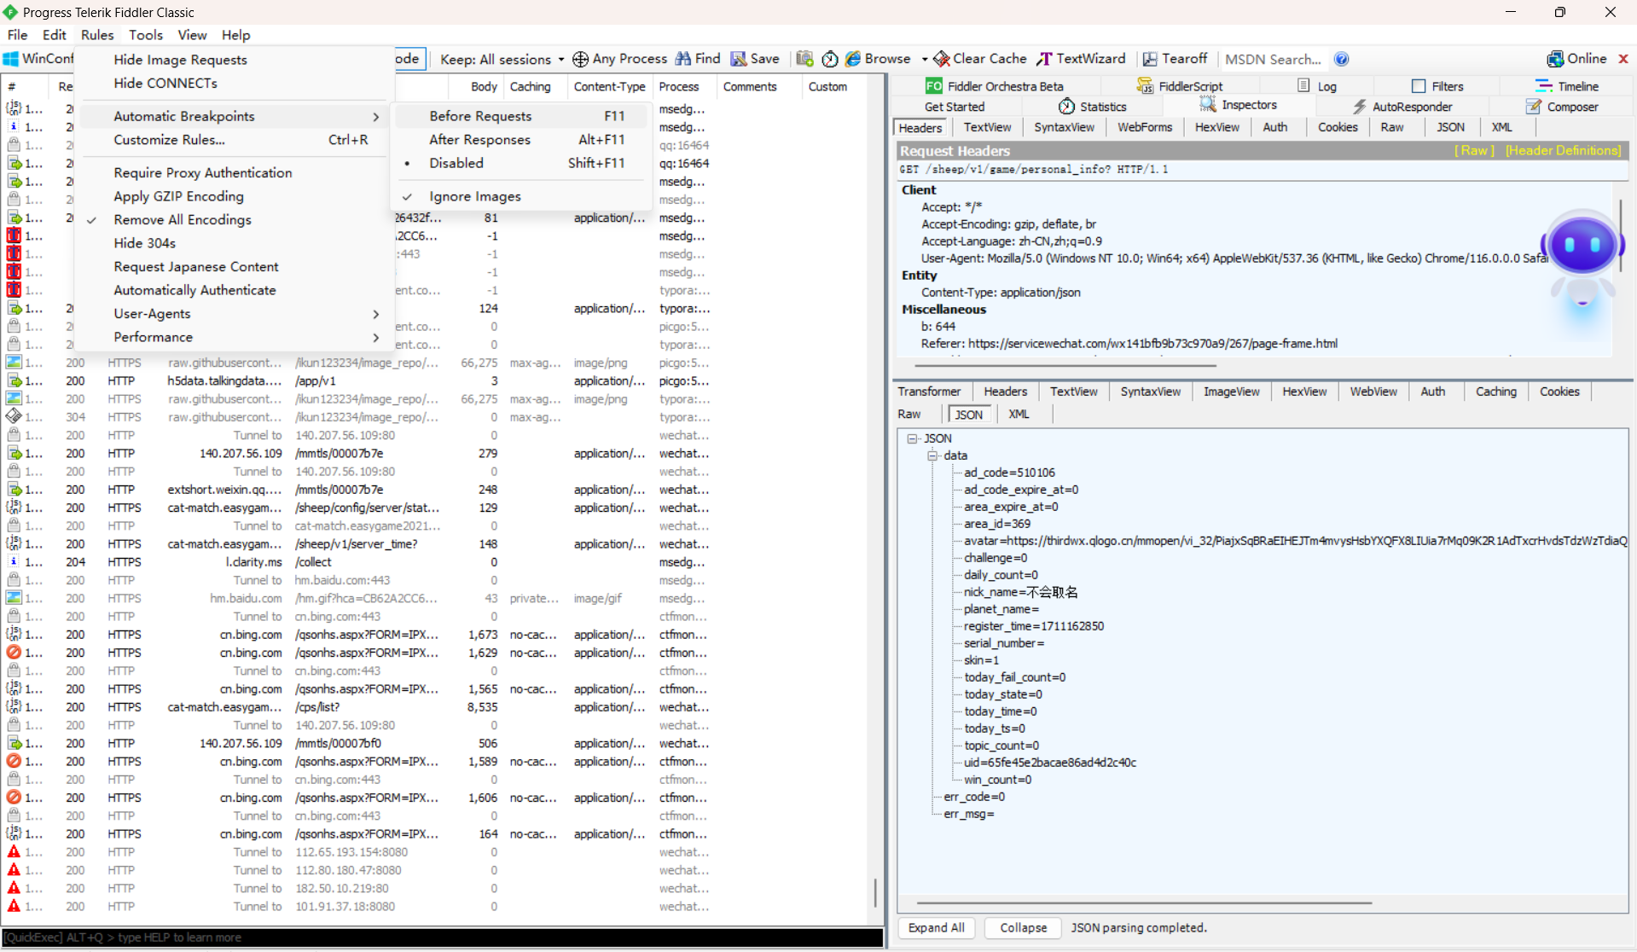The image size is (1637, 952).
Task: Click the Timeline tab icon
Action: [1543, 86]
